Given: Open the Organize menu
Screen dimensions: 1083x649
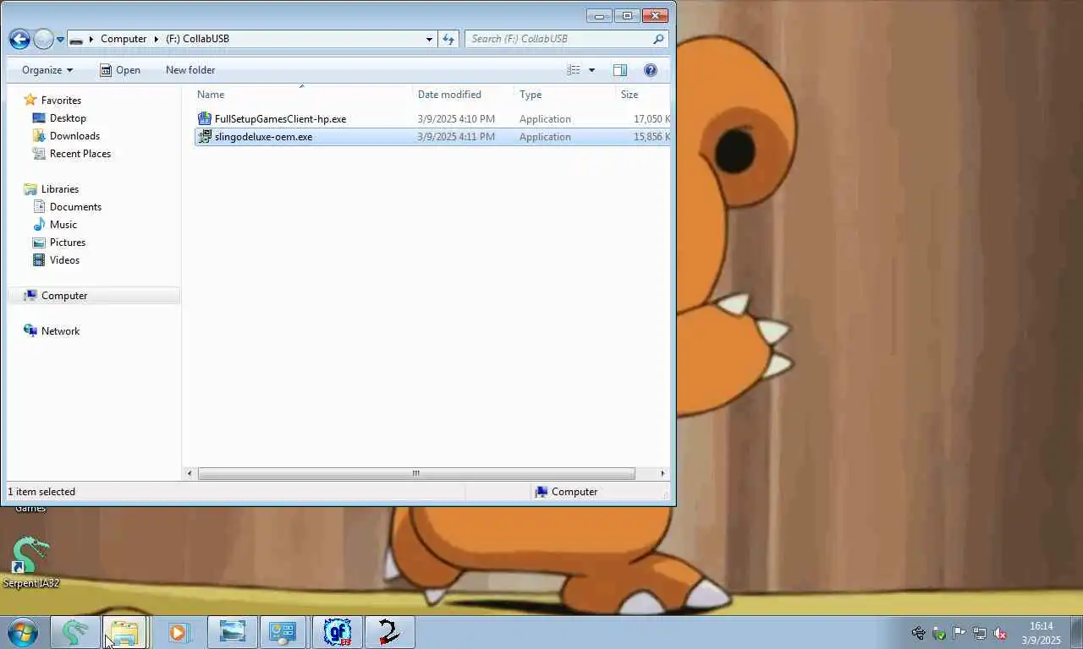Looking at the screenshot, I should click(x=47, y=70).
